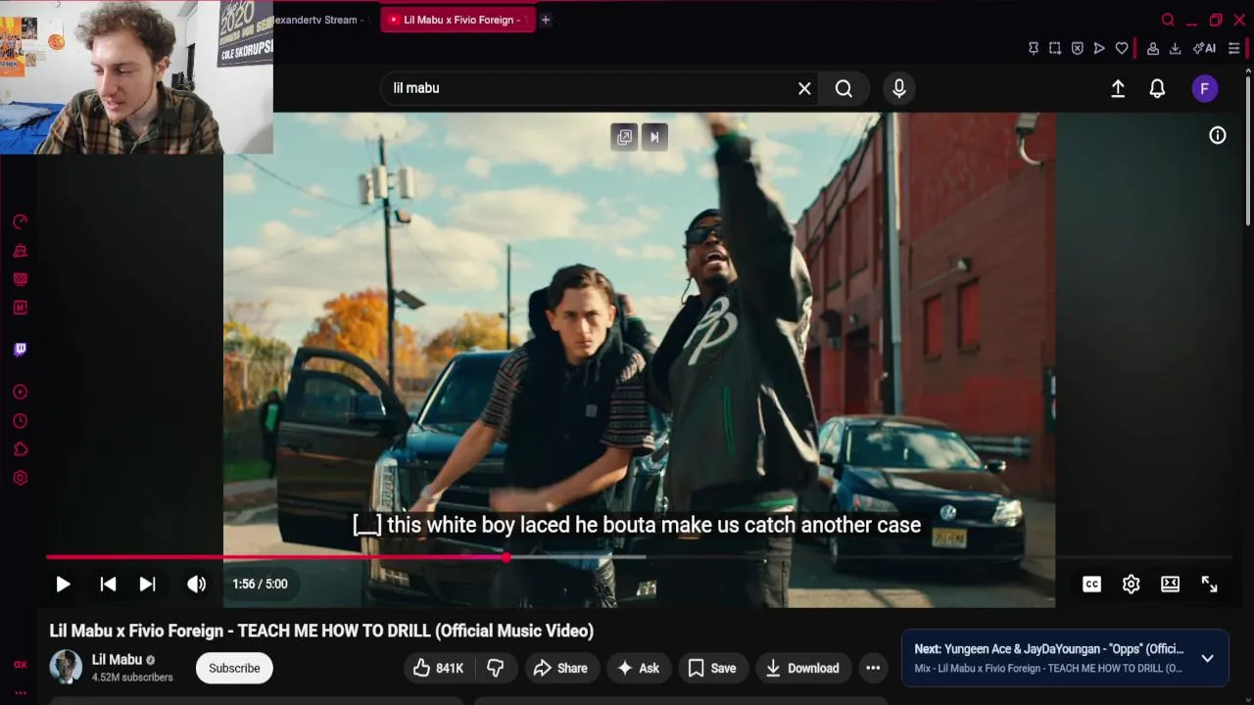Open GX Control speedometer in sidebar
Image resolution: width=1254 pixels, height=705 pixels.
(20, 222)
